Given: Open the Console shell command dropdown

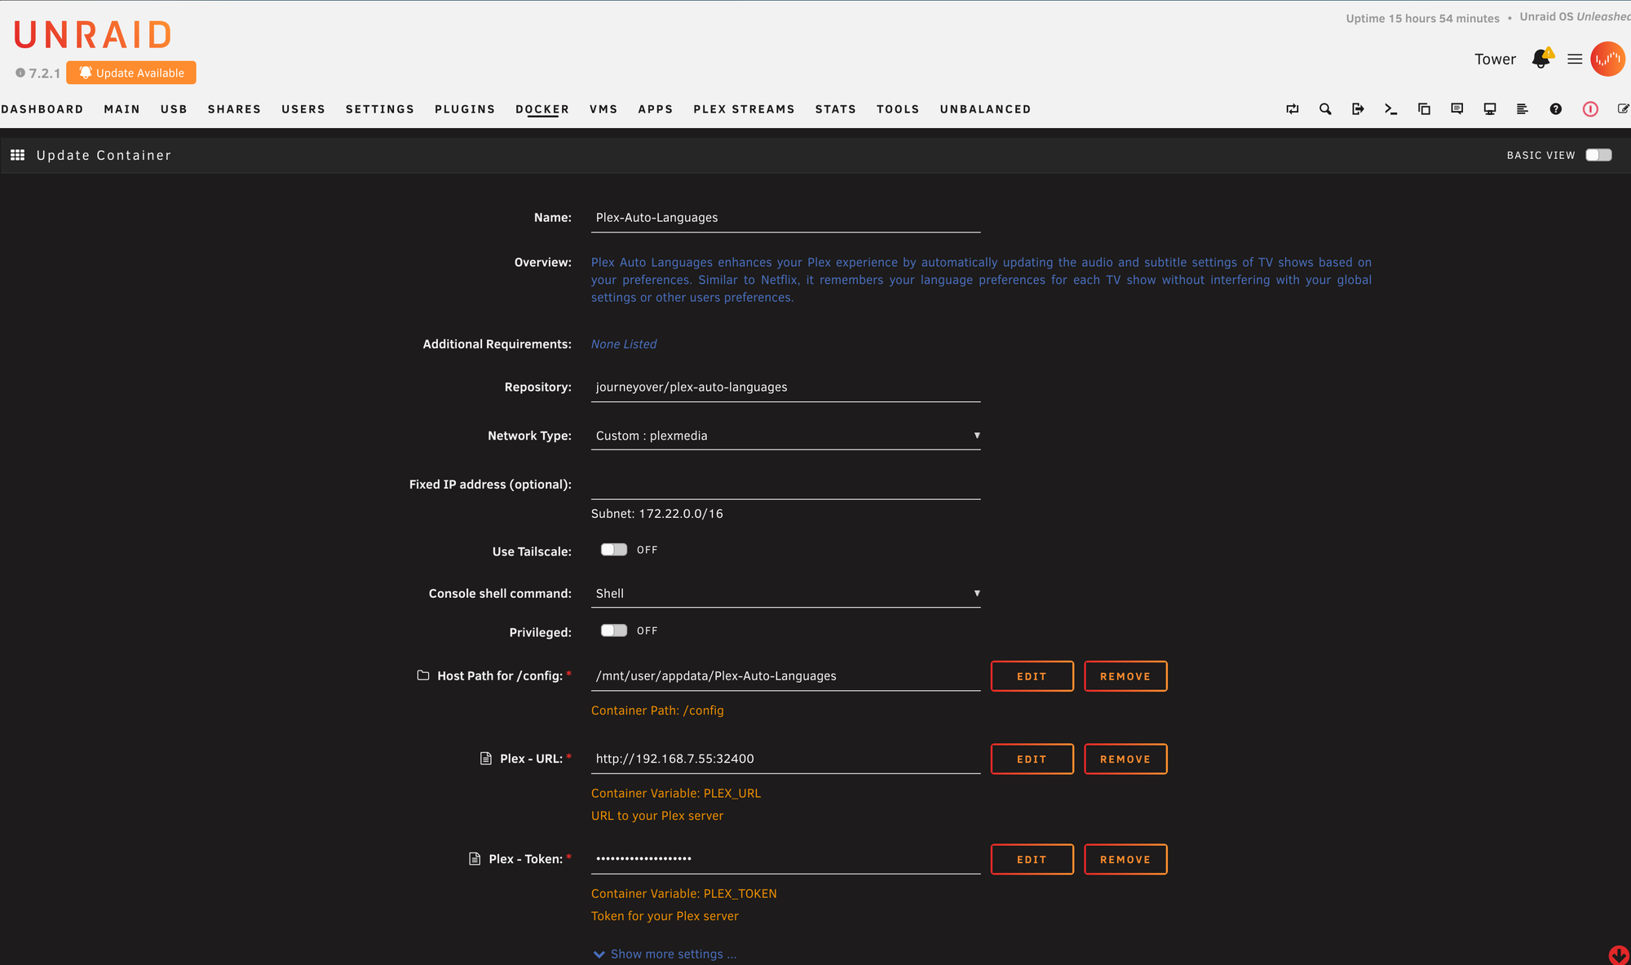Looking at the screenshot, I should point(785,594).
